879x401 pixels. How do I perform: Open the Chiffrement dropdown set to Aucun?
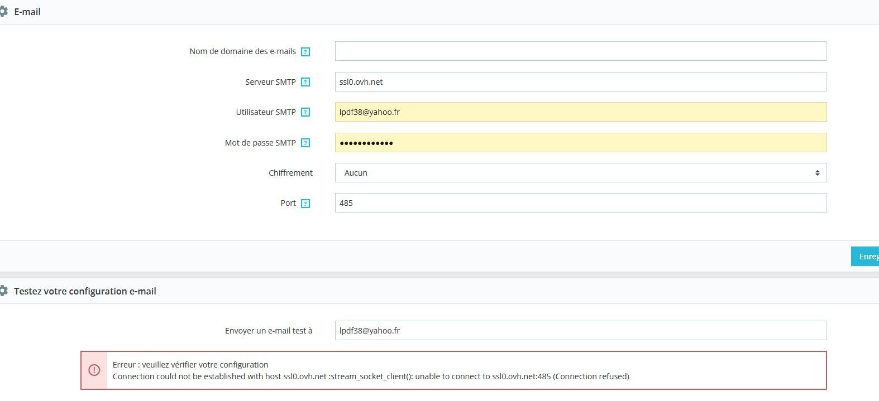[581, 173]
